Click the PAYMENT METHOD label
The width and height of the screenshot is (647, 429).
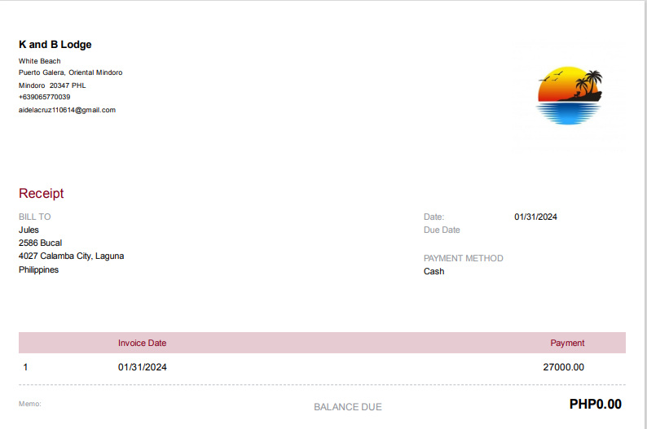coord(464,258)
